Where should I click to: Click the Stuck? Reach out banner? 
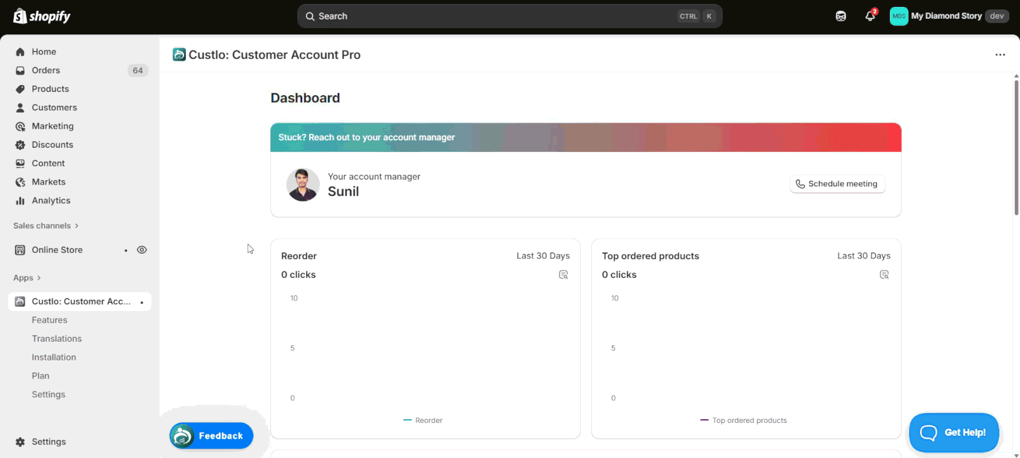586,138
